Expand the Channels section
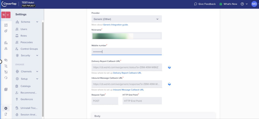The width and height of the screenshot is (259, 119). (27, 71)
